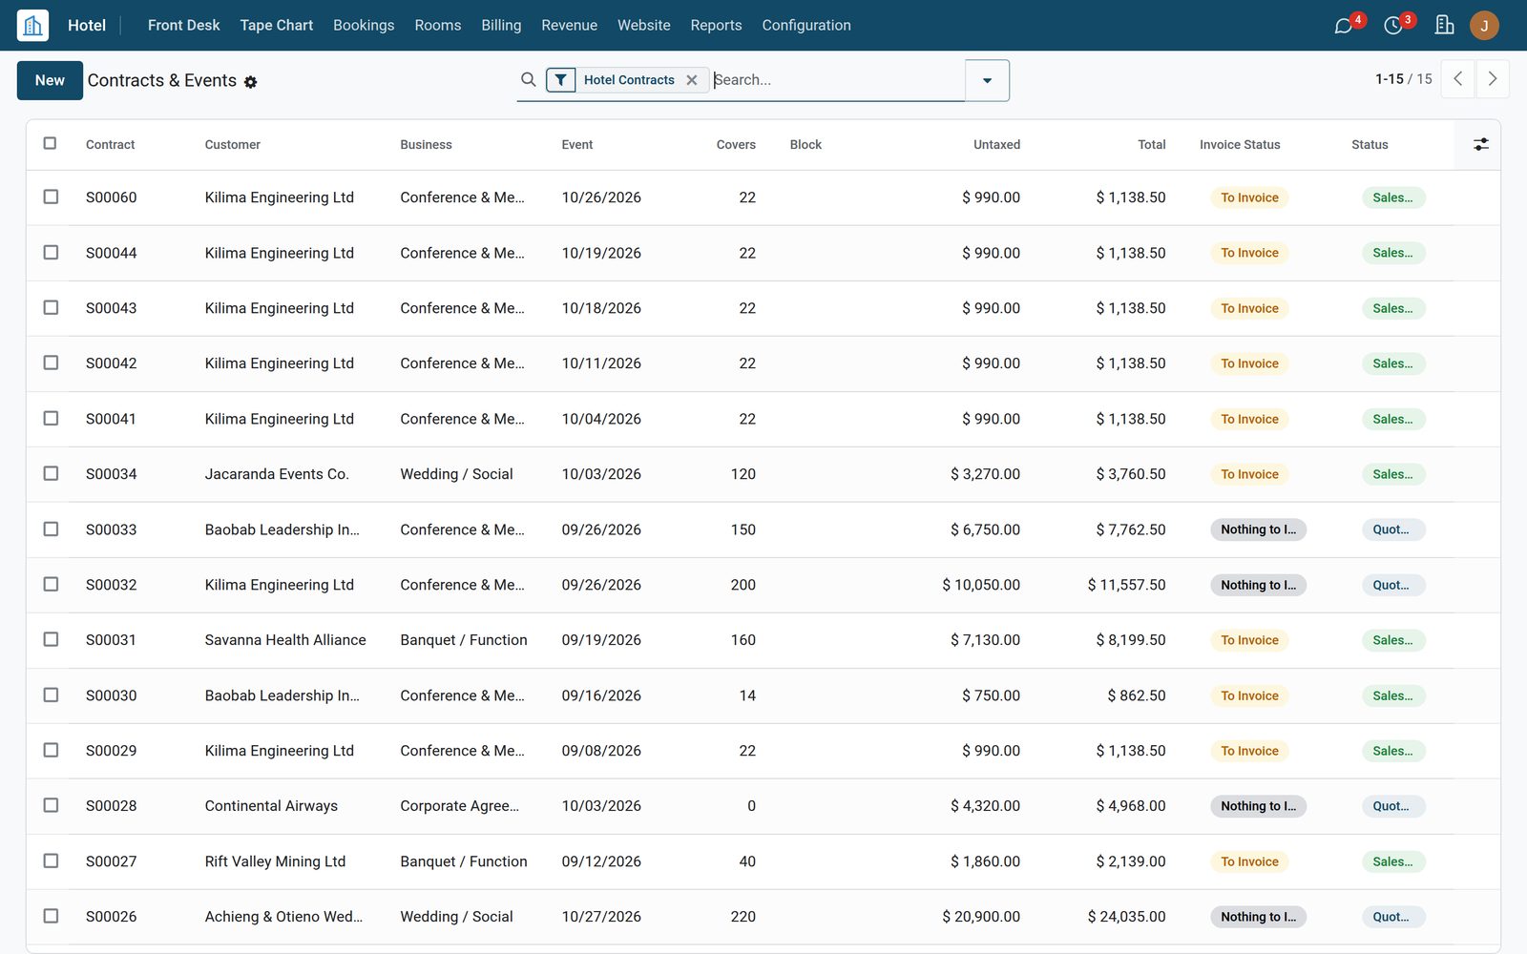Go to the next page of records
The height and width of the screenshot is (954, 1527).
coord(1493,79)
